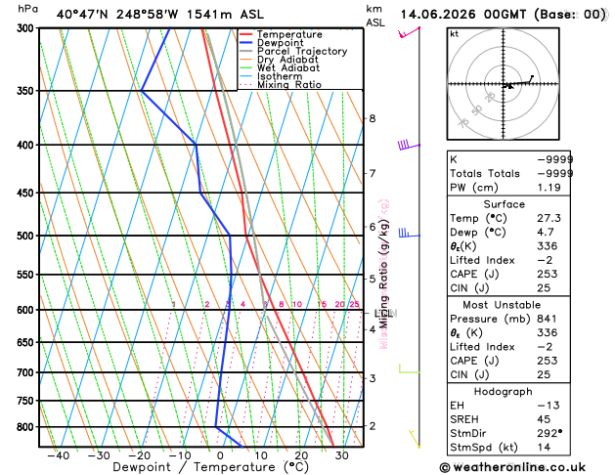Click the -30 temperature axis tick label
The width and height of the screenshot is (615, 475).
[x=99, y=455]
